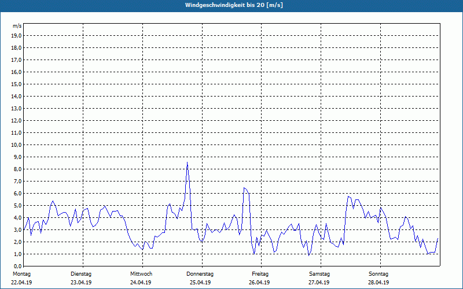
Task: Click the 14,0 axis label
Action: coord(17,96)
